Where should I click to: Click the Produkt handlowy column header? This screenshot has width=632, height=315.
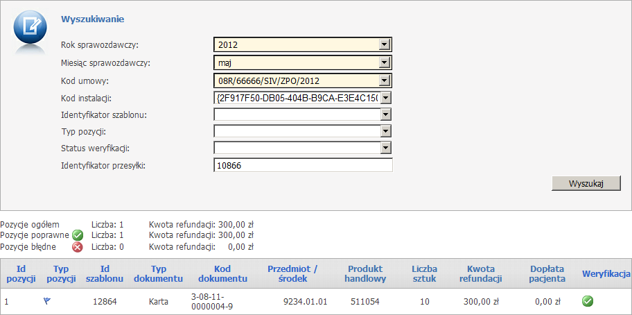coord(367,273)
